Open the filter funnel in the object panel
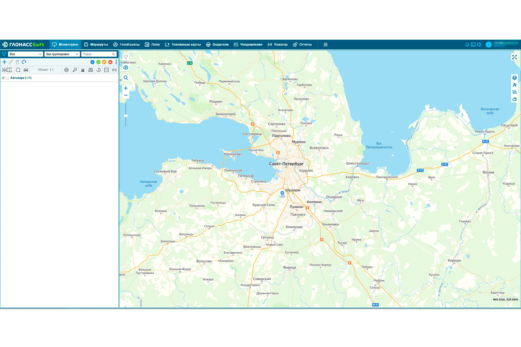 (x=4, y=54)
